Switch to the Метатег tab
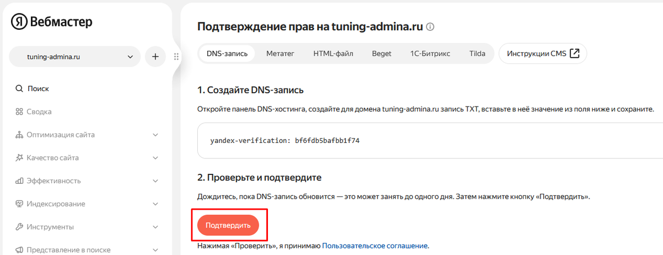663x255 pixels. click(x=280, y=54)
